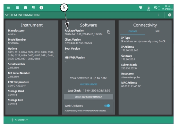179x127 pixels.
Task: Switch to the WIFI tab
Action: pyautogui.click(x=158, y=31)
